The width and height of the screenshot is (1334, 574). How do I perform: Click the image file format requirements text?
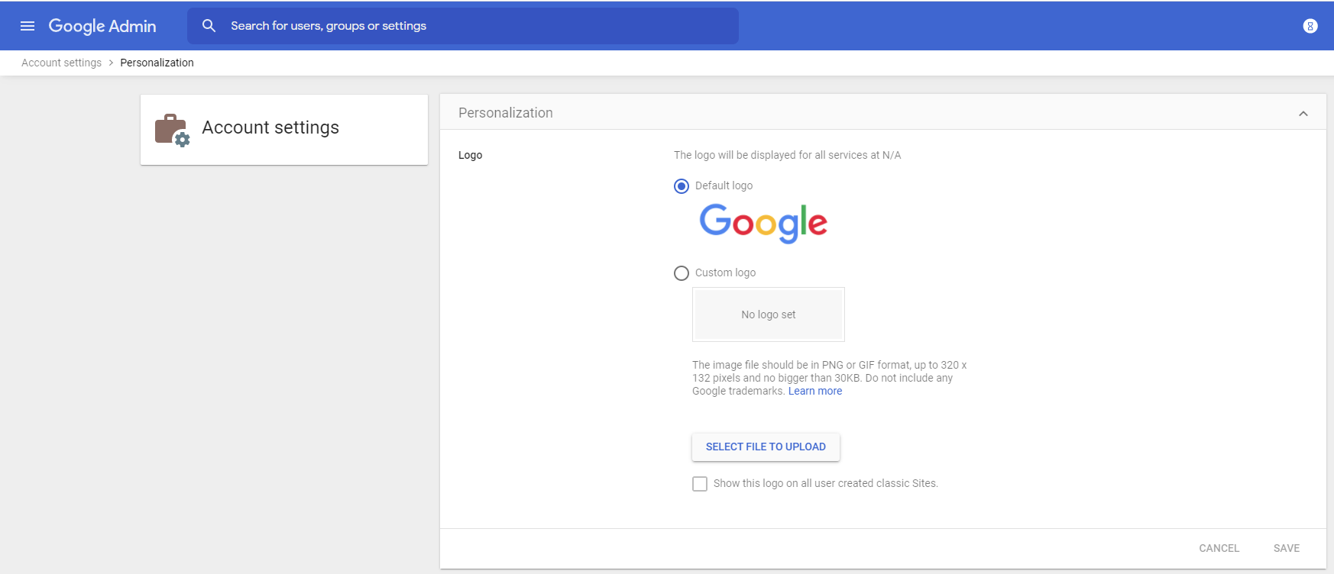[x=830, y=378]
